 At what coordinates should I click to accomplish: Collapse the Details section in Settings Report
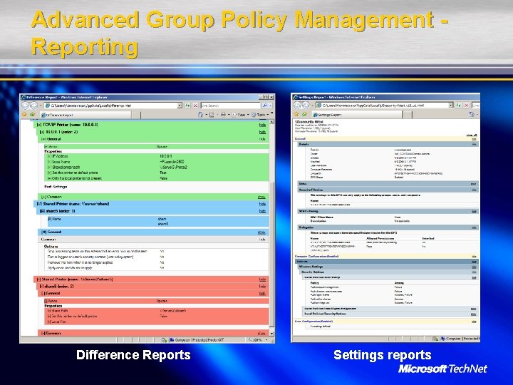[388, 144]
